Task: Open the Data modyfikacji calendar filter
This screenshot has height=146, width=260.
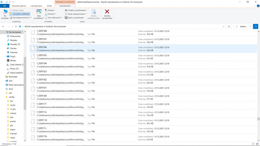Action: tap(39, 14)
